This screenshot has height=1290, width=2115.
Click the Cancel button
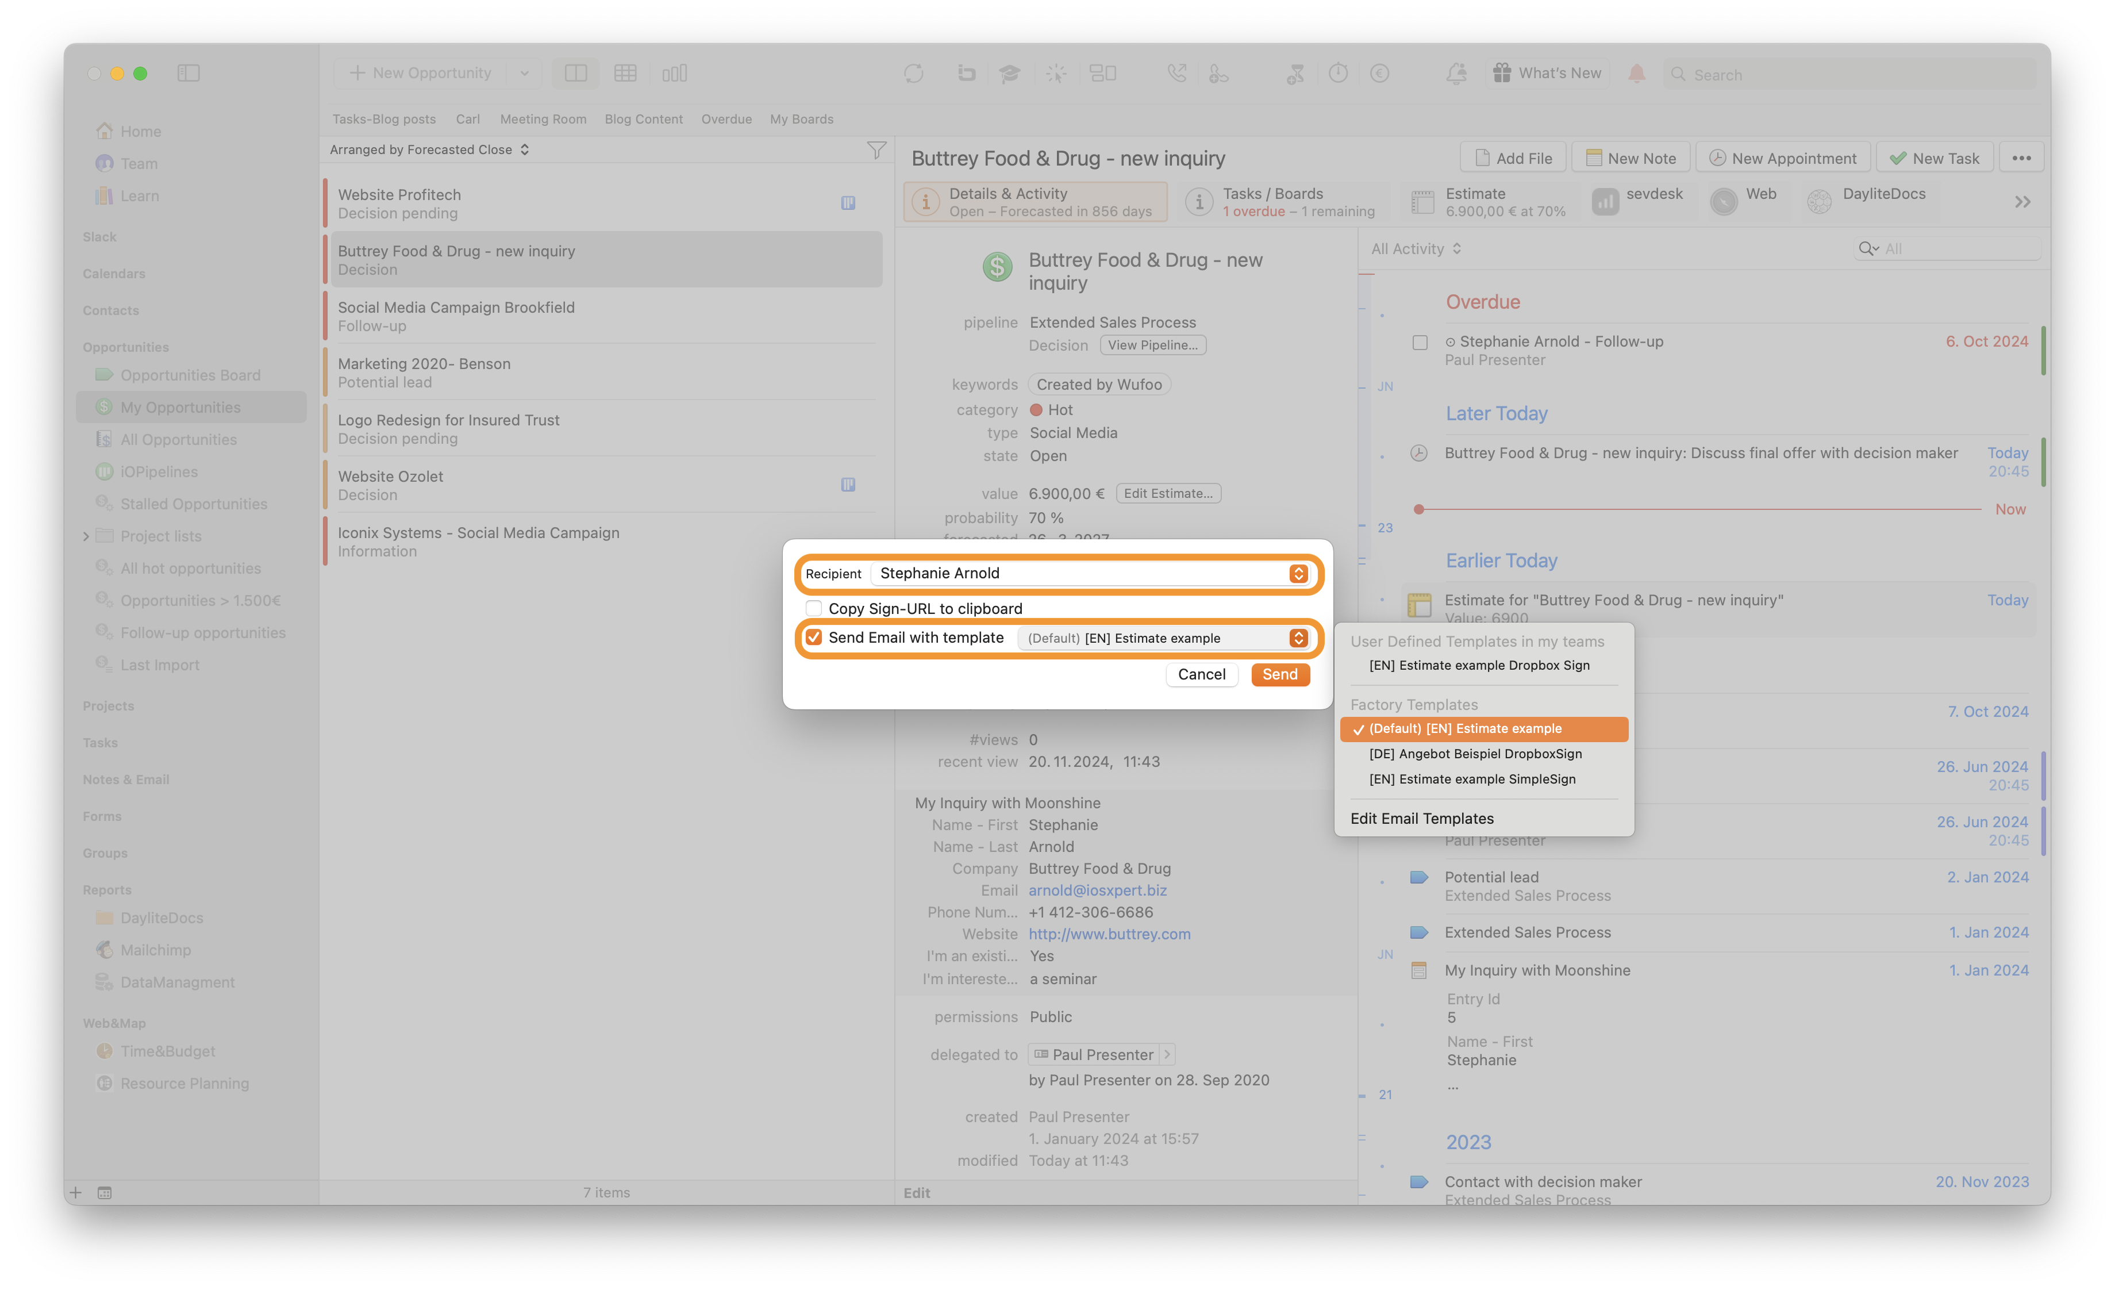pyautogui.click(x=1202, y=675)
